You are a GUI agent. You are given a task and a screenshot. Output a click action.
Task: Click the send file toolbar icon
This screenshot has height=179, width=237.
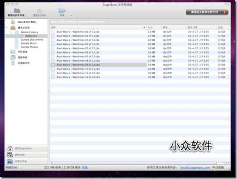coord(39,11)
